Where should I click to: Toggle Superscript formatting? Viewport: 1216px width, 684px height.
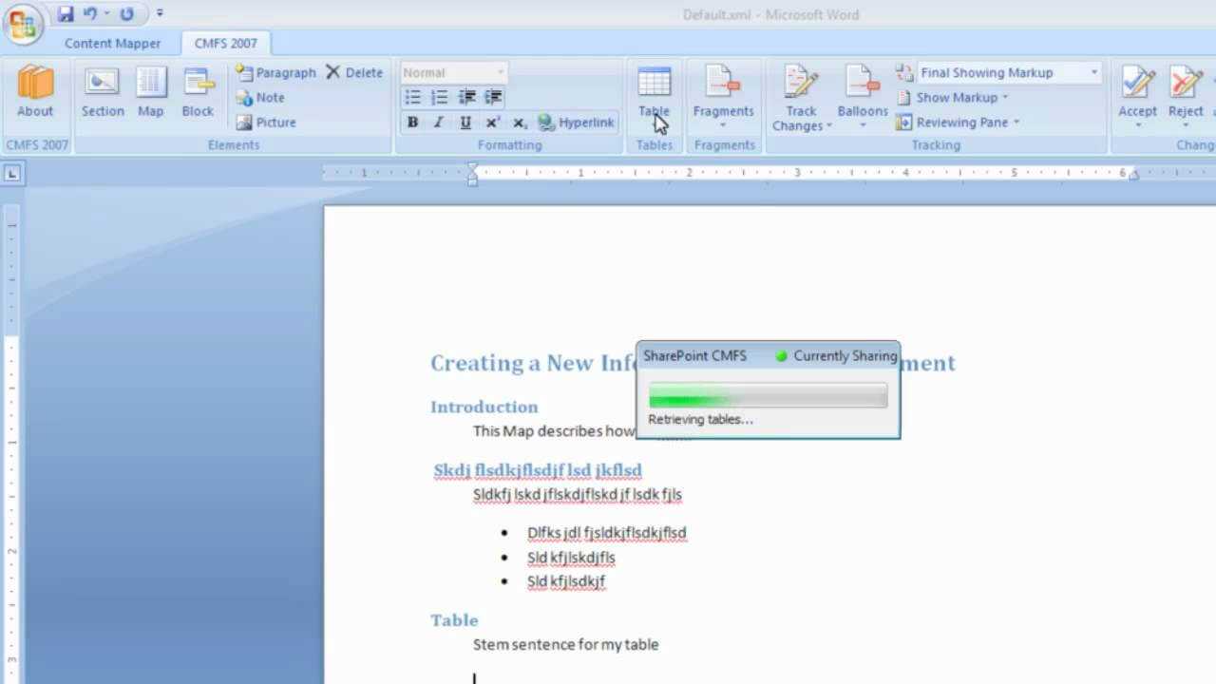pyautogui.click(x=492, y=123)
